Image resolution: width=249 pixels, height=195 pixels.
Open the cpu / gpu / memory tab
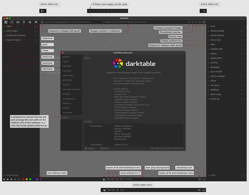tap(71, 89)
